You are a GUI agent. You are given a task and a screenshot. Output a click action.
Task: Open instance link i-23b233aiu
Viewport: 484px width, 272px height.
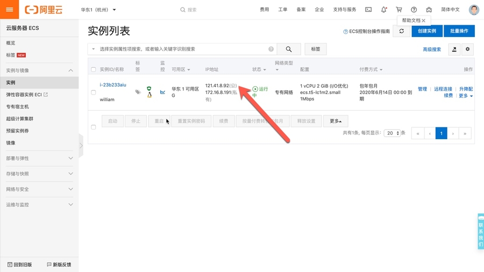pyautogui.click(x=113, y=85)
